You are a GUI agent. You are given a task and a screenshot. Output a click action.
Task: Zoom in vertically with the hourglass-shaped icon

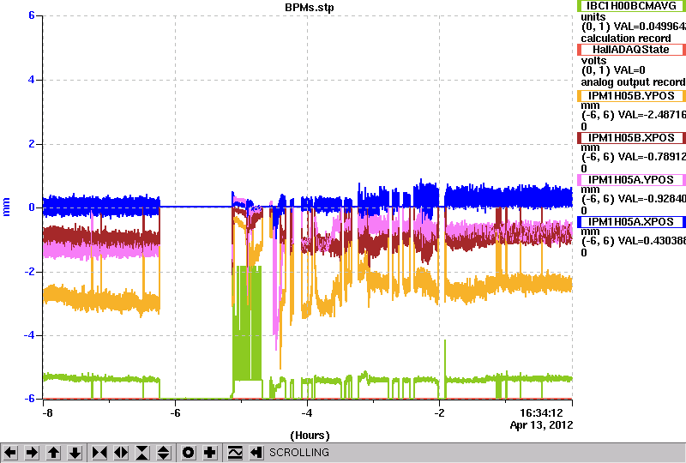point(142,453)
